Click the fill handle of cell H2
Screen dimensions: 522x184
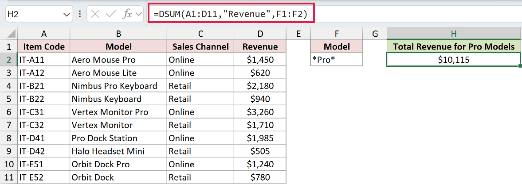520,66
